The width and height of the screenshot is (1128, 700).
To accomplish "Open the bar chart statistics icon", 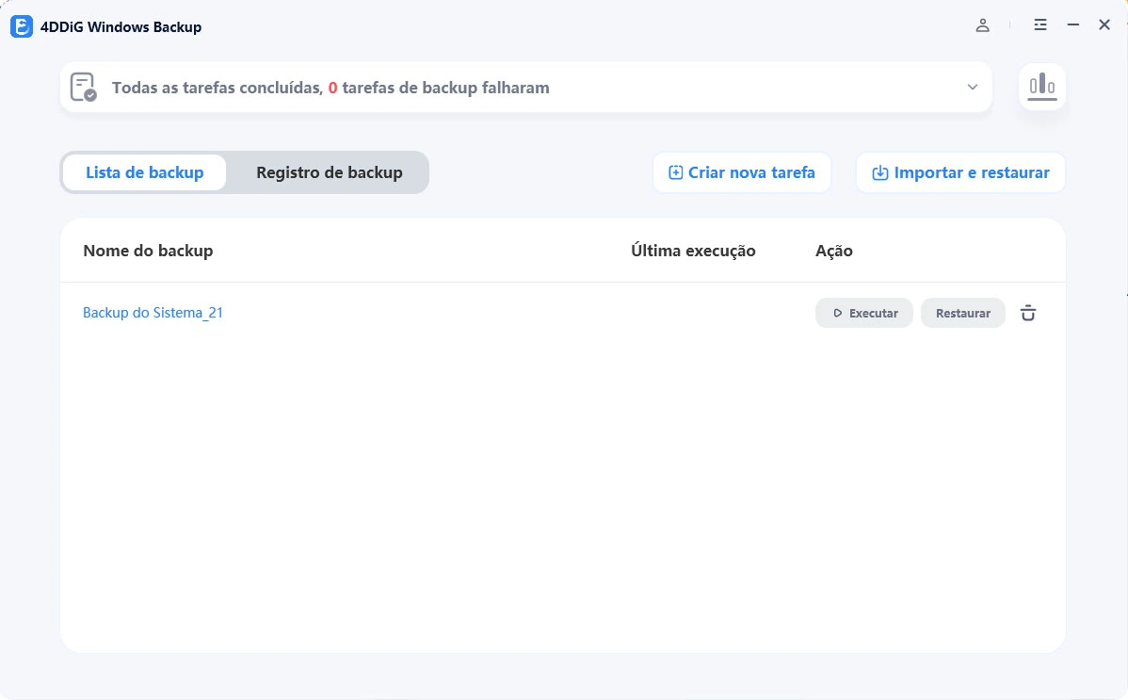I will click(1041, 87).
